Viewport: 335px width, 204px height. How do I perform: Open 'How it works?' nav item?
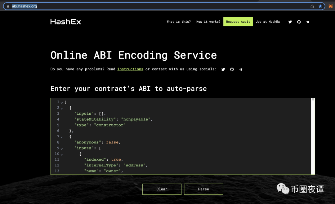click(208, 22)
